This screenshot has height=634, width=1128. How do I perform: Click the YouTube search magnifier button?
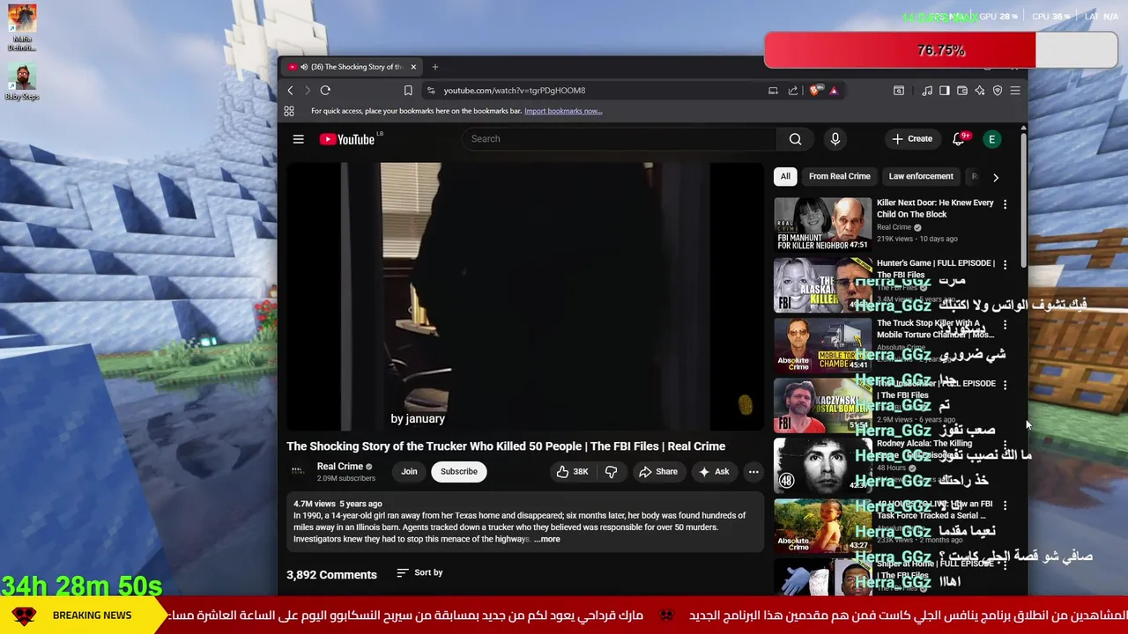pos(795,139)
